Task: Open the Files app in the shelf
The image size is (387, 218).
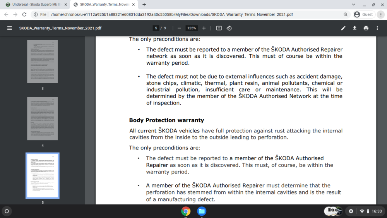Action: 202,211
